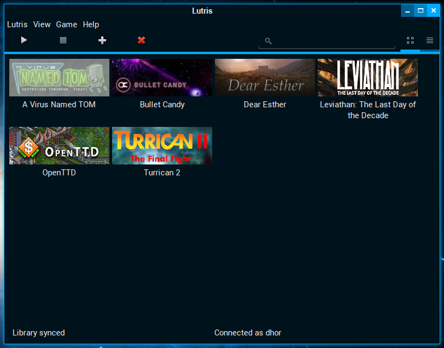Click the "Bullet Candy" title

[162, 105]
